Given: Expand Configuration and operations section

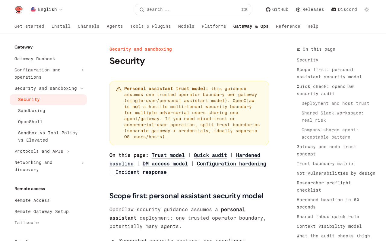Looking at the screenshot, I should tap(82, 70).
